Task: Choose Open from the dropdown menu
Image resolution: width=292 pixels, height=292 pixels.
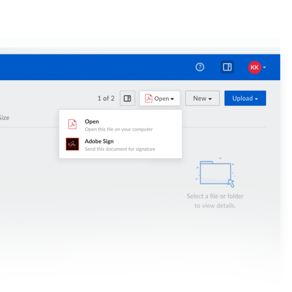Action: pos(92,122)
